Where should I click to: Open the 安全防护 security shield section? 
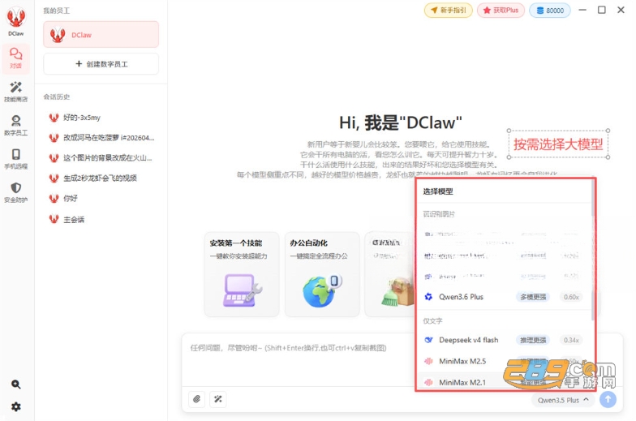(16, 192)
